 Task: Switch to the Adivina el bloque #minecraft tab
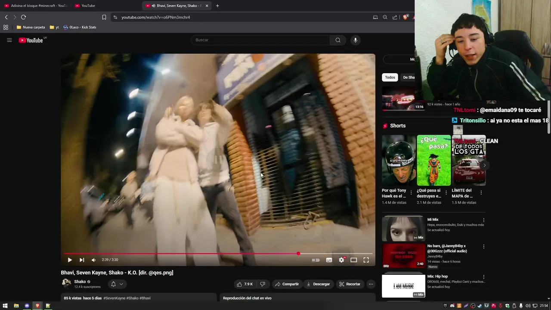tap(36, 6)
